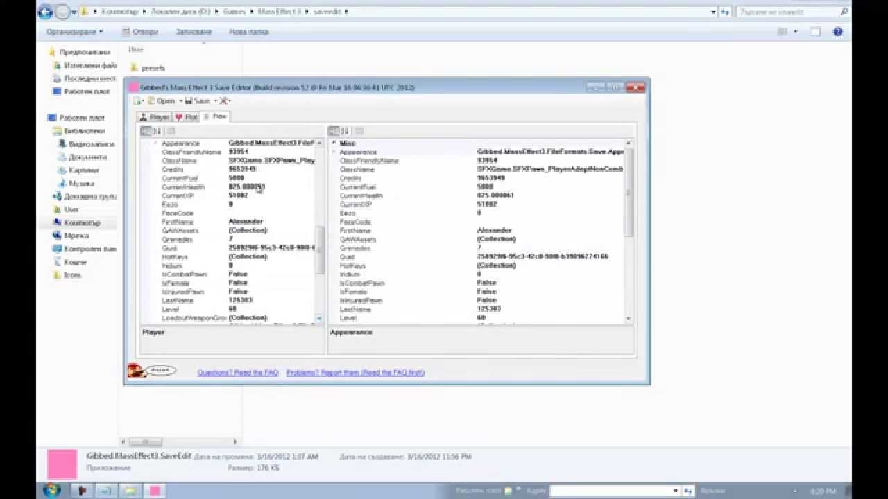
Task: Select Icons folder in navigation pane
Action: [67, 275]
